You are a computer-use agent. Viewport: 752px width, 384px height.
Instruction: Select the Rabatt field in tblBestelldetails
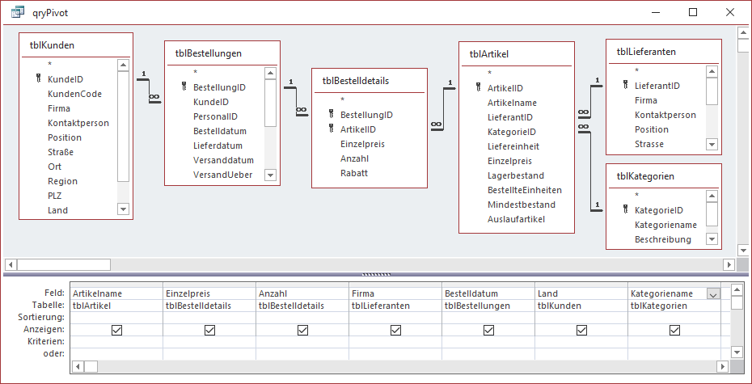point(353,173)
